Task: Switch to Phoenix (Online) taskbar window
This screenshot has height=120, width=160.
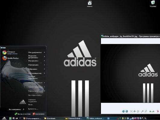Action: (x=74, y=118)
